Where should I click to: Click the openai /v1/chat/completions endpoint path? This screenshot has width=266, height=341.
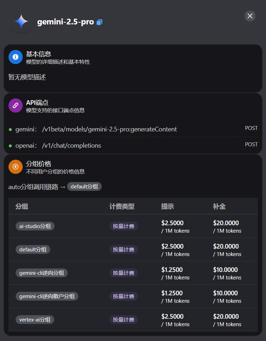pos(71,146)
